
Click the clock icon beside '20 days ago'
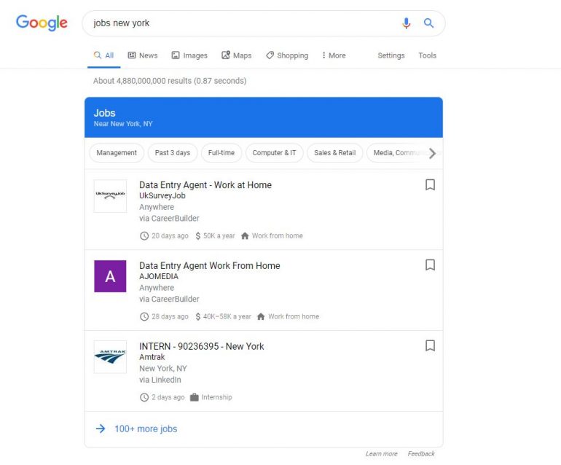(x=144, y=236)
